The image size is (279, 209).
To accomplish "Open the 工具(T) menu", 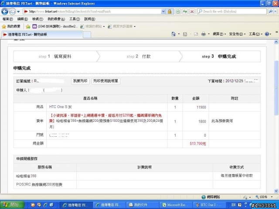I will [x=75, y=19].
